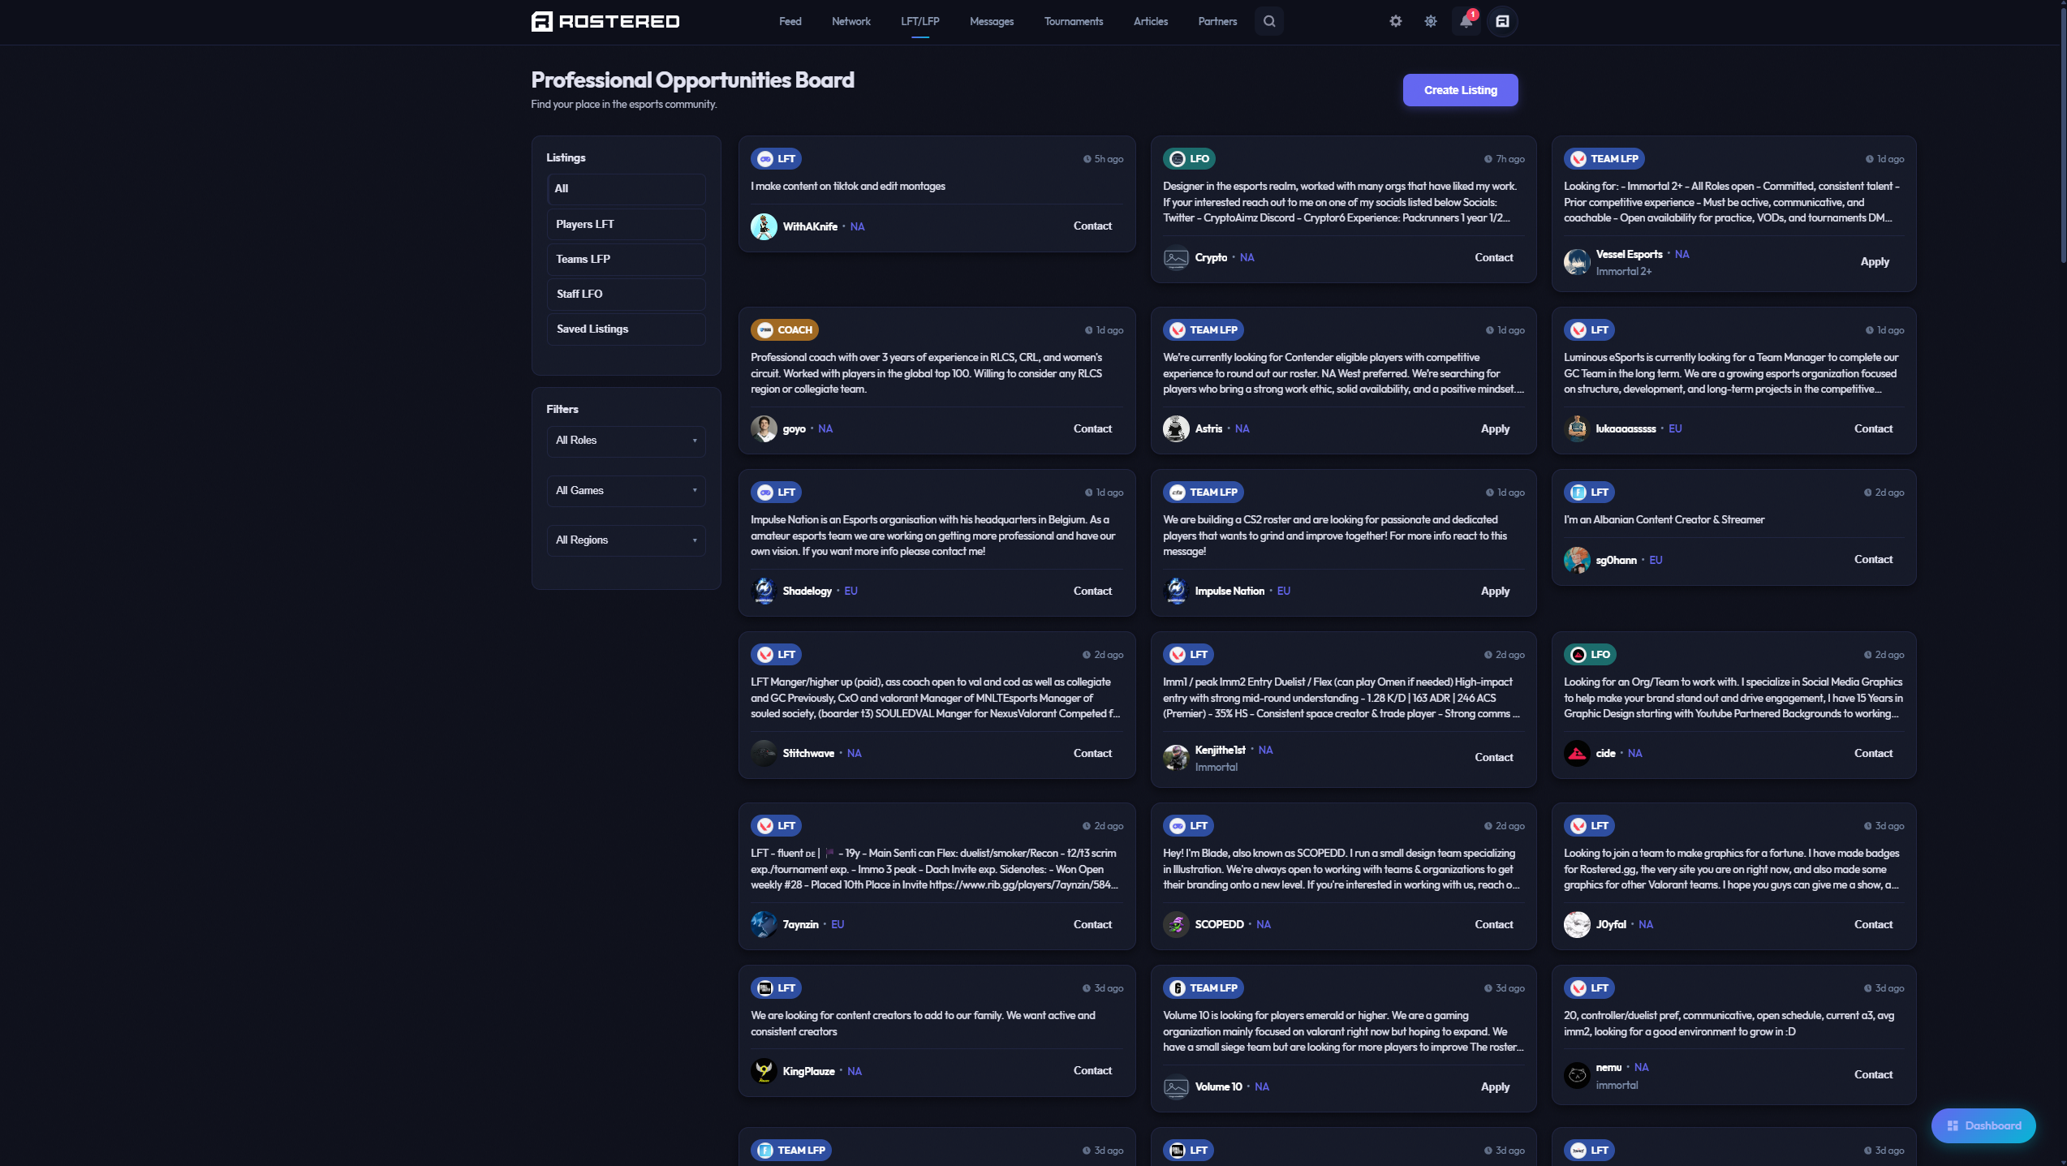Screen dimensions: 2067x1166
Task: Contact Stitchwave
Action: tap(1092, 754)
